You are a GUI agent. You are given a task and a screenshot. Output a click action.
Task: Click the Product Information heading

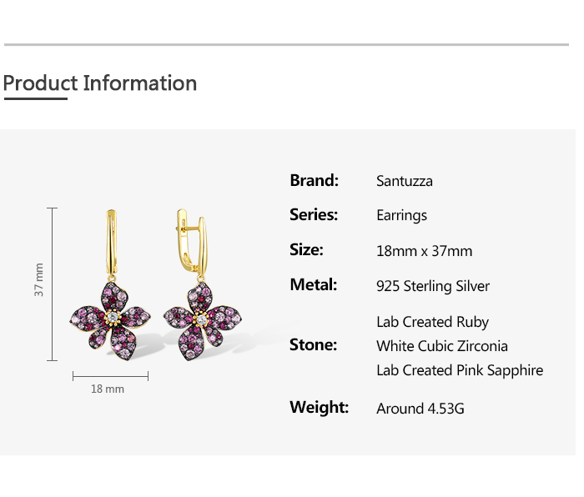(100, 83)
